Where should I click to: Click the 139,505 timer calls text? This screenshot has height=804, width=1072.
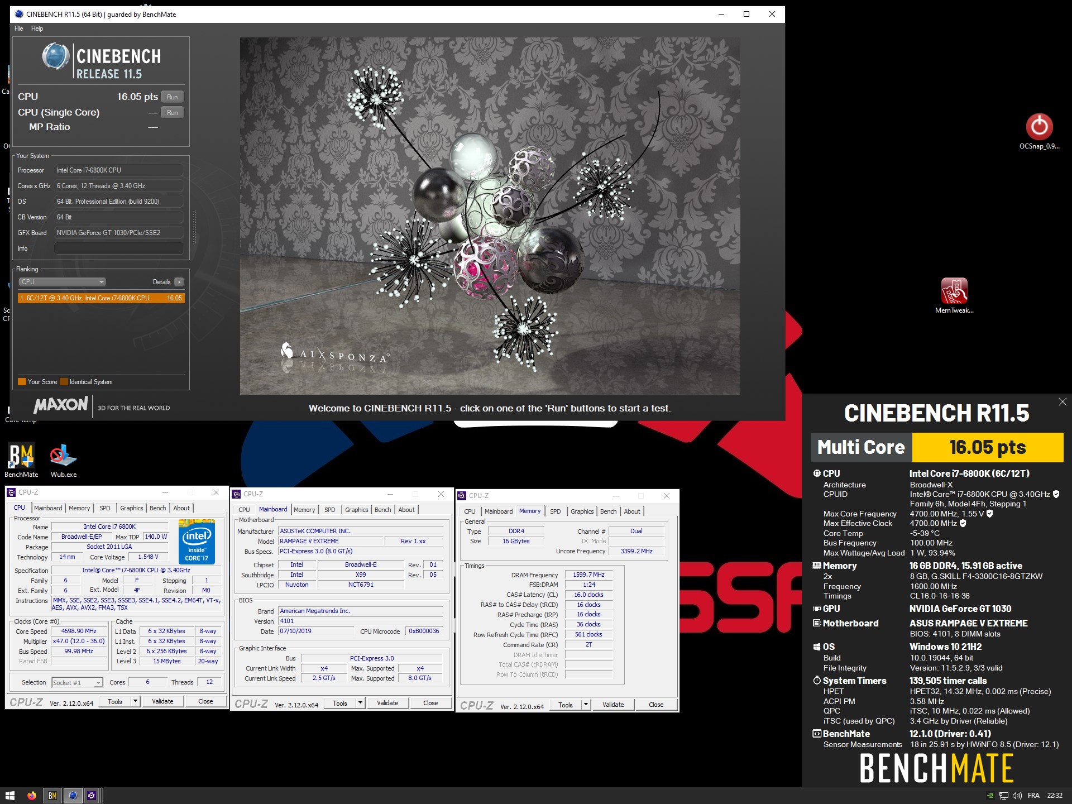point(948,681)
